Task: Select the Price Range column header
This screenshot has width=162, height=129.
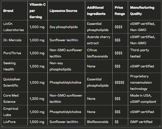Action: pyautogui.click(x=120, y=11)
